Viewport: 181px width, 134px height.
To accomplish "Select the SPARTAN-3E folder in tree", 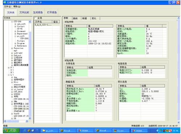I will point(19,111).
